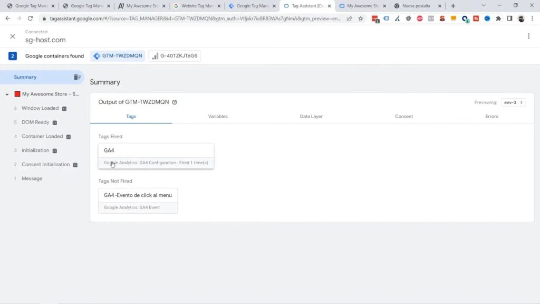540x304 pixels.
Task: Click the ABP ad blocker extension icon
Action: (x=419, y=18)
